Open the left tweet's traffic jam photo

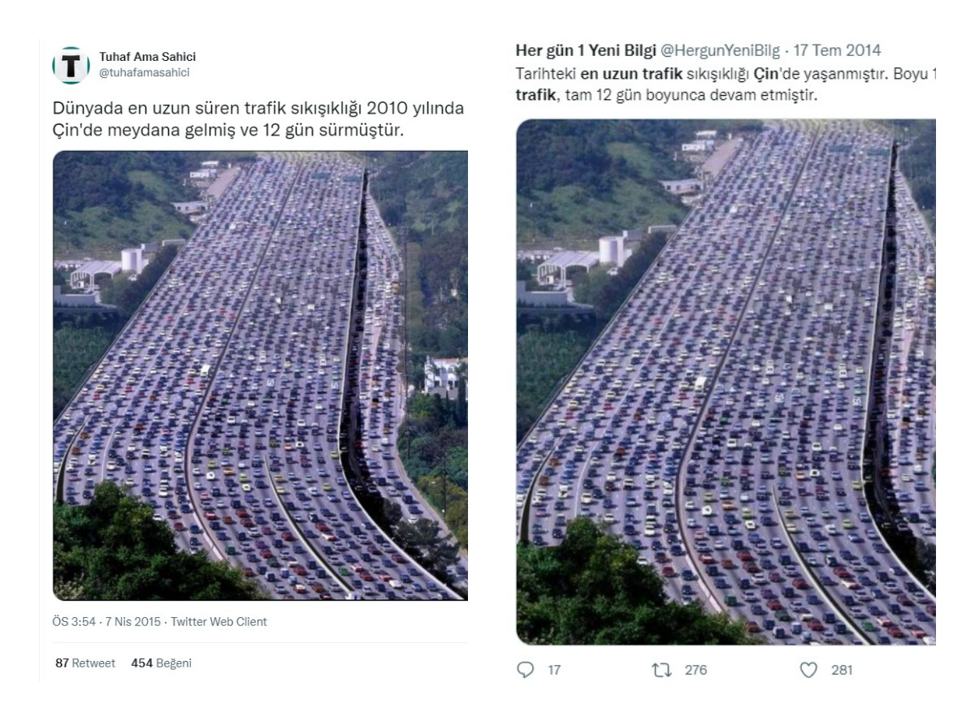(x=260, y=375)
